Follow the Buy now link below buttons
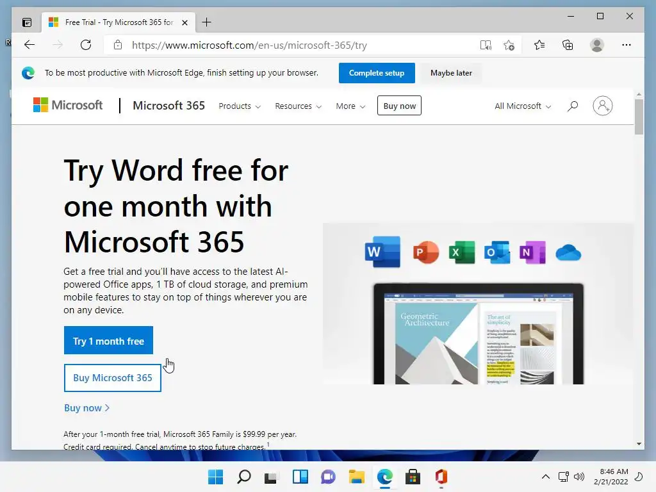Image resolution: width=656 pixels, height=492 pixels. tap(86, 408)
